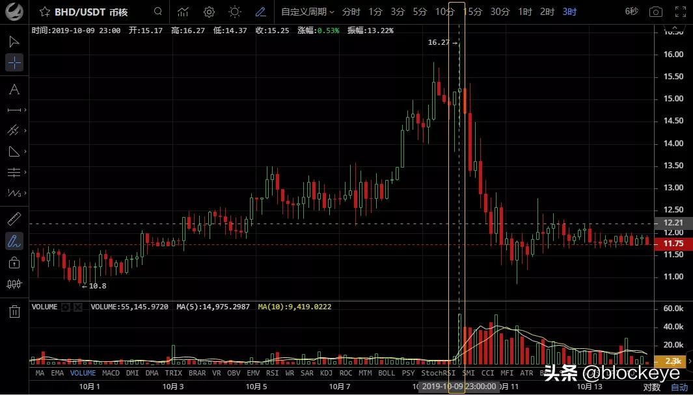Screen dimensions: 693x395
Task: Select the RSI indicator
Action: click(x=272, y=373)
